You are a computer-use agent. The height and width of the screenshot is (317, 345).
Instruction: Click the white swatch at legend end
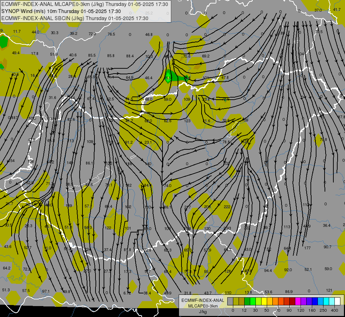338,302
